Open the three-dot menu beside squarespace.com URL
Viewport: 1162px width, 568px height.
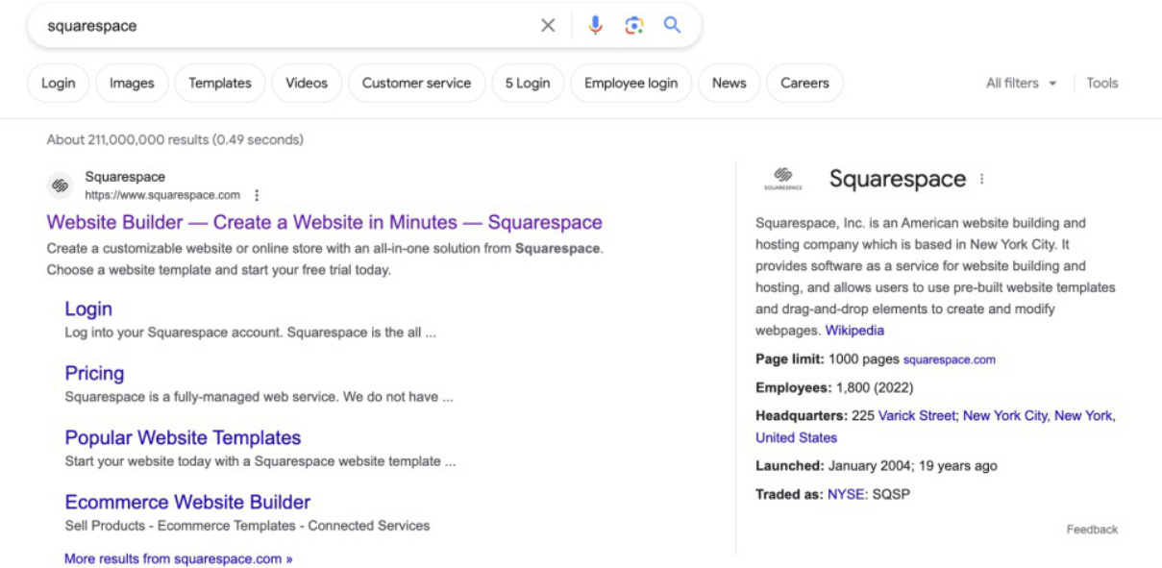pyautogui.click(x=257, y=195)
